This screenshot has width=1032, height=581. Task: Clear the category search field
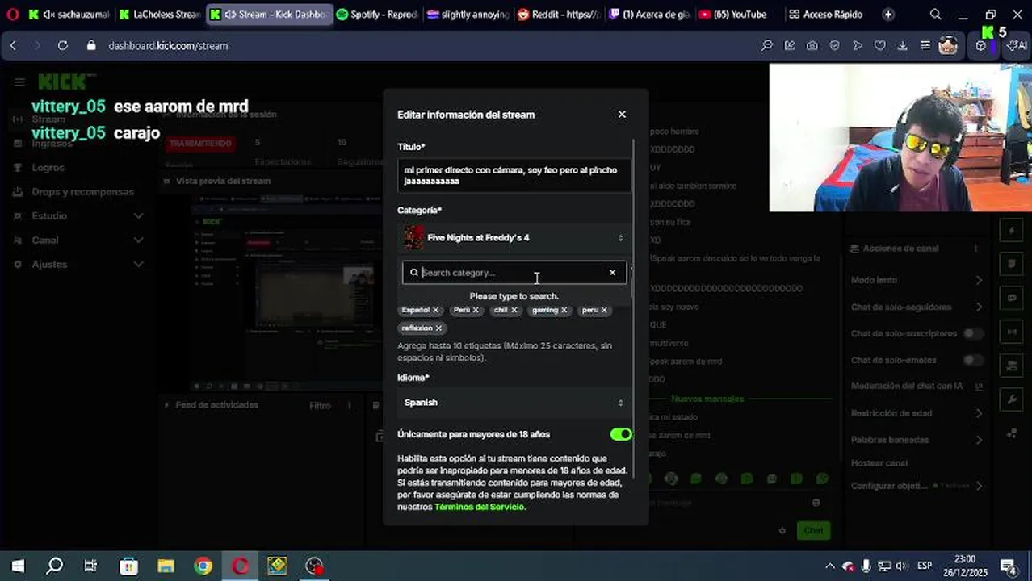[612, 273]
